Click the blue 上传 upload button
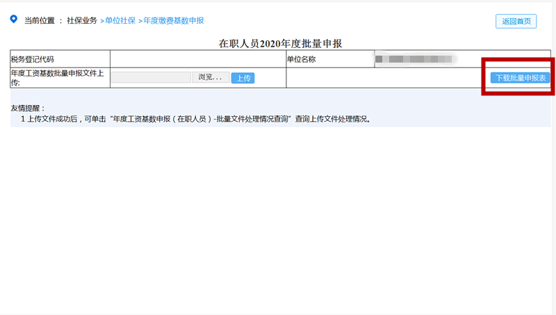556x315 pixels. pos(243,78)
